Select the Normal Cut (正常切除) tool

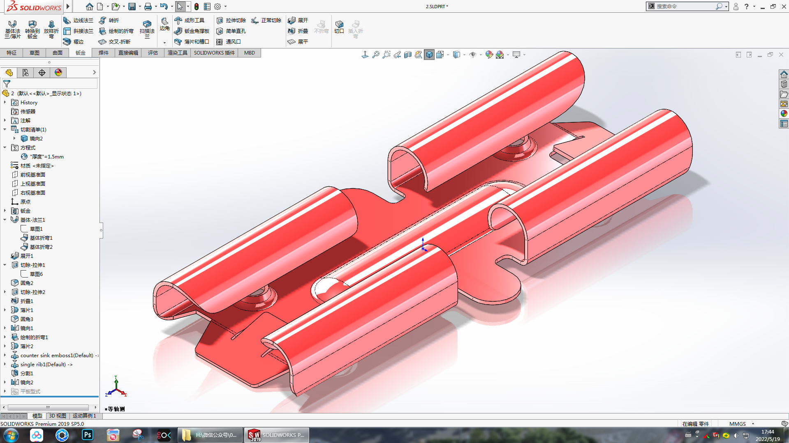tap(266, 20)
